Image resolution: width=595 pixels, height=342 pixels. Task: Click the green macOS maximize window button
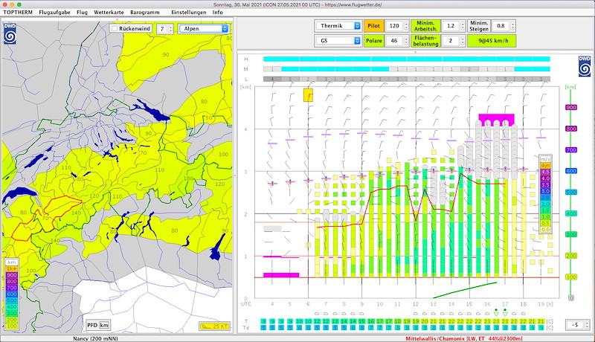tap(19, 4)
